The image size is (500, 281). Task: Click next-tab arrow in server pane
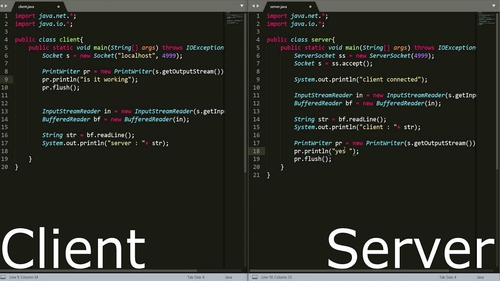click(x=258, y=6)
